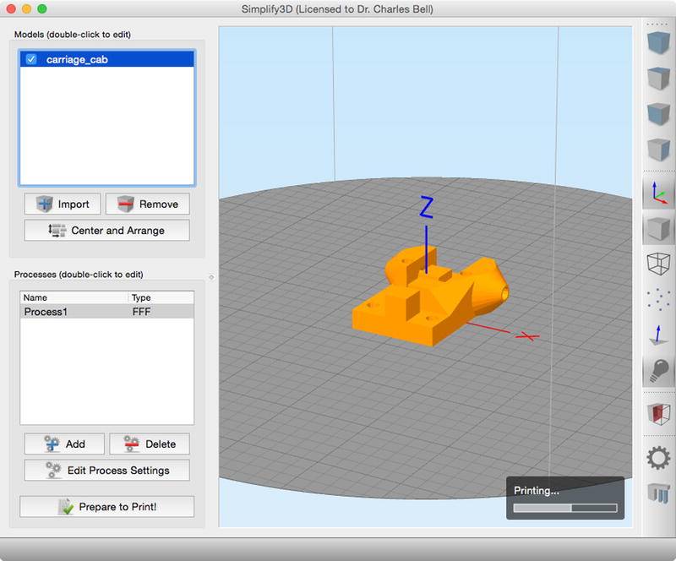676x561 pixels.
Task: Maximize the Simplify3D window
Action: click(42, 8)
